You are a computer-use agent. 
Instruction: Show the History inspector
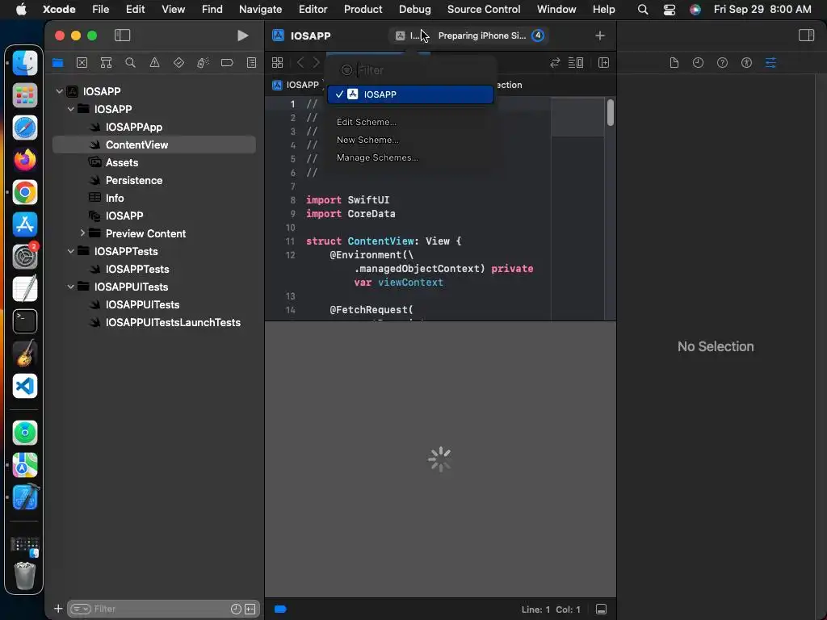(699, 63)
